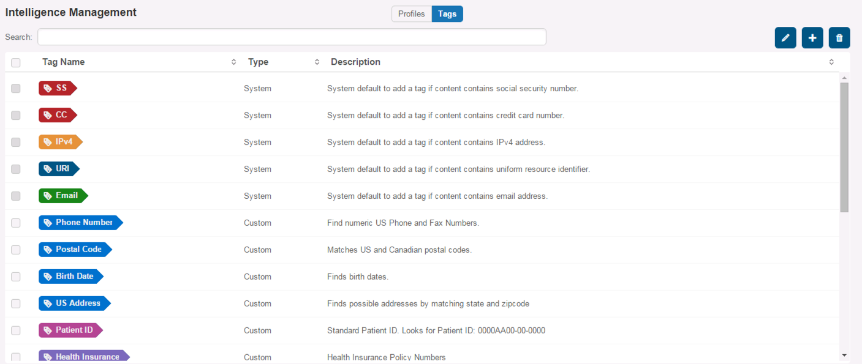Select the green Email tag label
Viewport: 862px width, 364px height.
(63, 196)
